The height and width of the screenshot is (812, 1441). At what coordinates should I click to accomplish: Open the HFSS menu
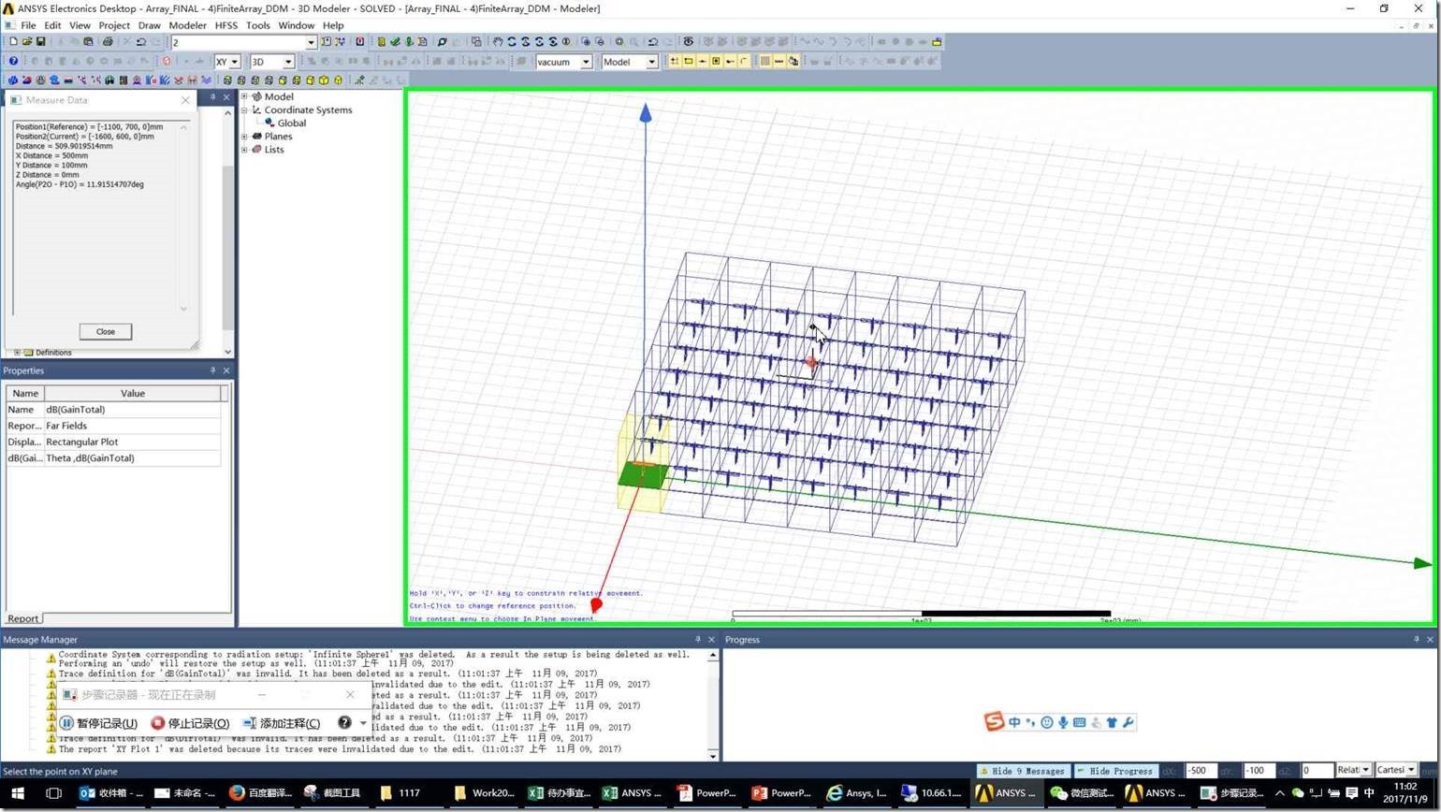pos(226,25)
